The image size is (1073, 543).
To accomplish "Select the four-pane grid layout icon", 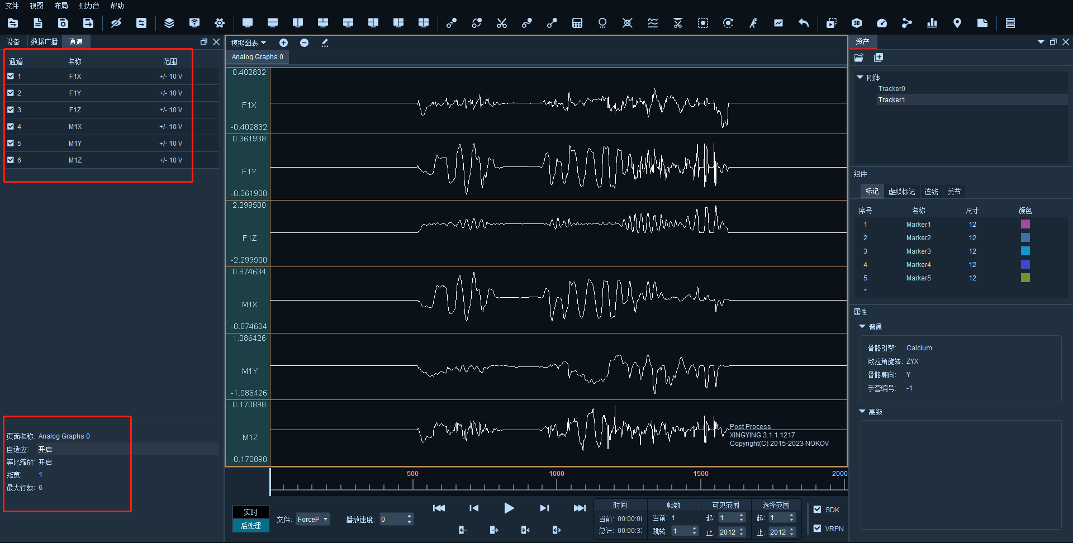I will click(424, 23).
